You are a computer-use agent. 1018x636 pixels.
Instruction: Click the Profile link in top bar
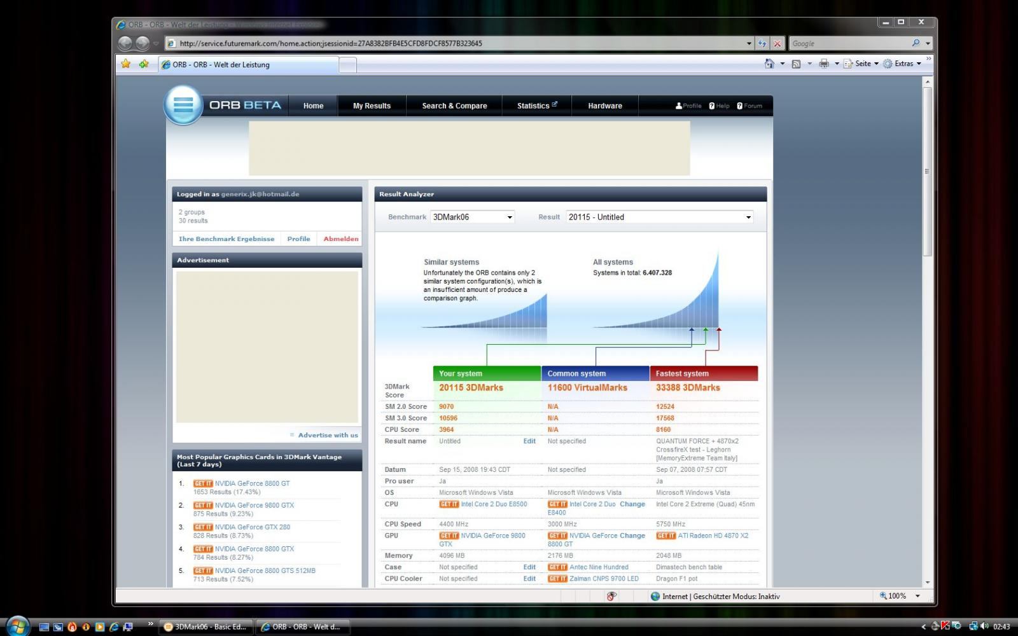click(x=688, y=106)
